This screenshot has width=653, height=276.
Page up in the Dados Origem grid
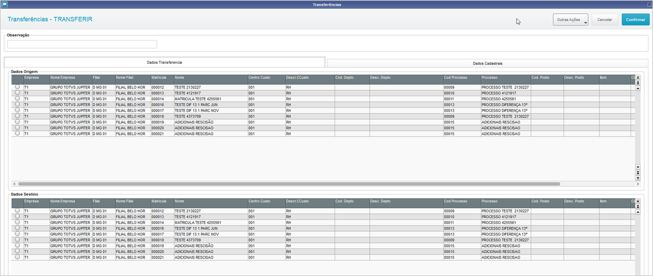point(637,83)
